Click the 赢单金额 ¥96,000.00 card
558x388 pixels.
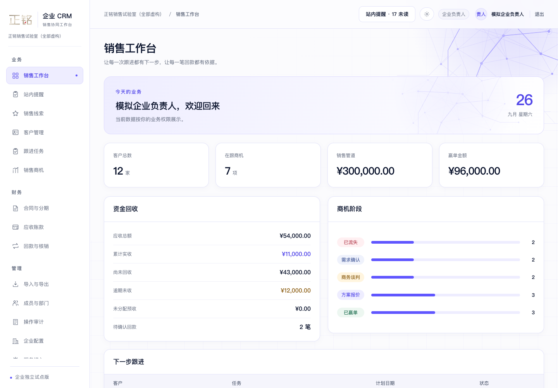coord(491,165)
